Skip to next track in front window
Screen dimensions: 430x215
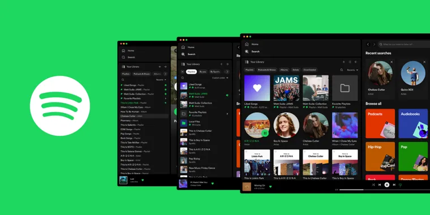coord(394,185)
